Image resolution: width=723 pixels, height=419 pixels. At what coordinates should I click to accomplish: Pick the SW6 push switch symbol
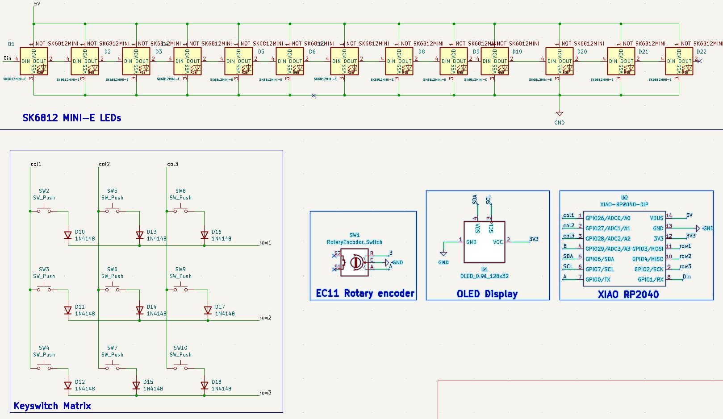(x=112, y=288)
